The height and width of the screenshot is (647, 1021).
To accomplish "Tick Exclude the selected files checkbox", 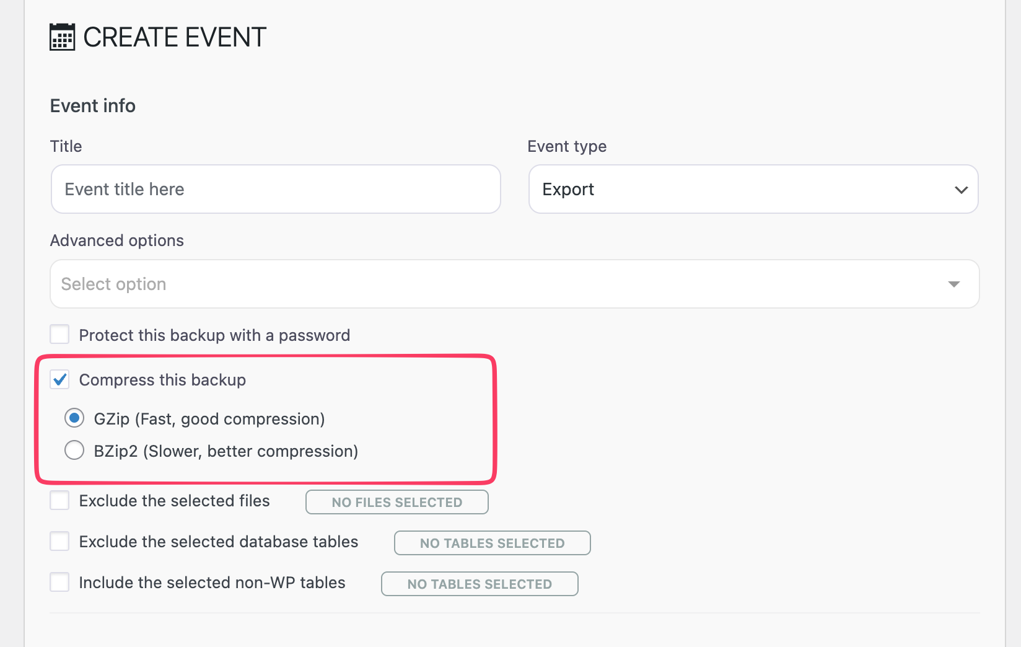I will [59, 500].
